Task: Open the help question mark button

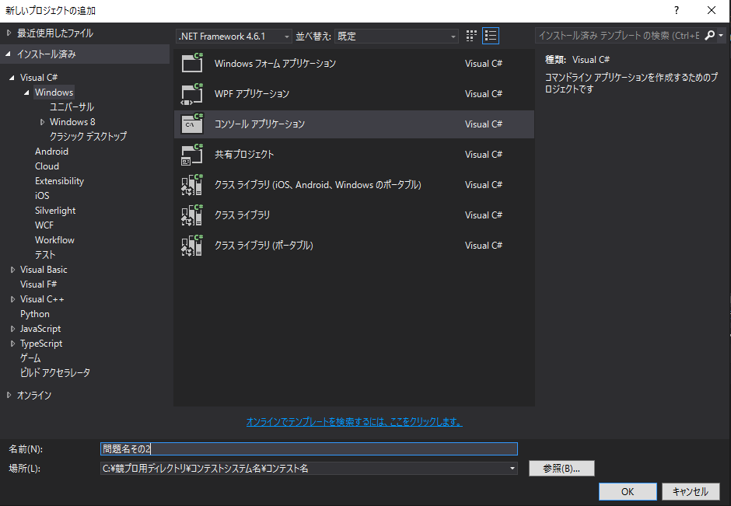Action: pyautogui.click(x=676, y=10)
